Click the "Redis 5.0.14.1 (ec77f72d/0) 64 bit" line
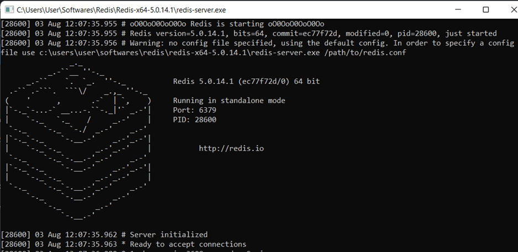This screenshot has height=252, width=518. pyautogui.click(x=246, y=81)
